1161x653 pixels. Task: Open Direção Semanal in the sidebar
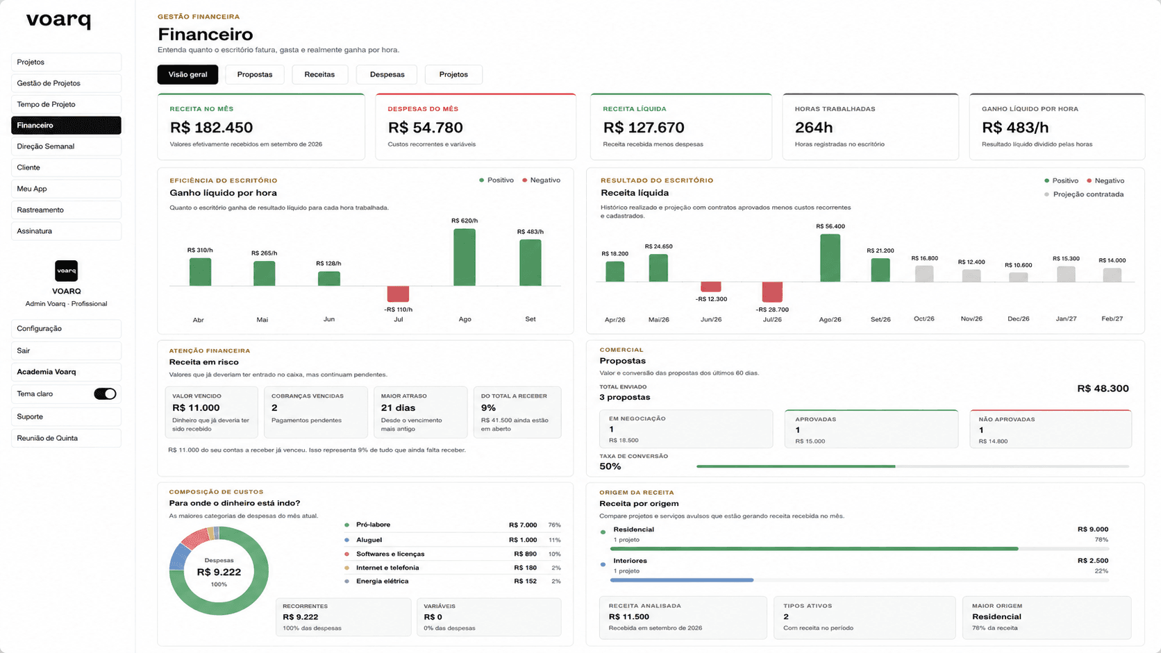[x=66, y=146]
